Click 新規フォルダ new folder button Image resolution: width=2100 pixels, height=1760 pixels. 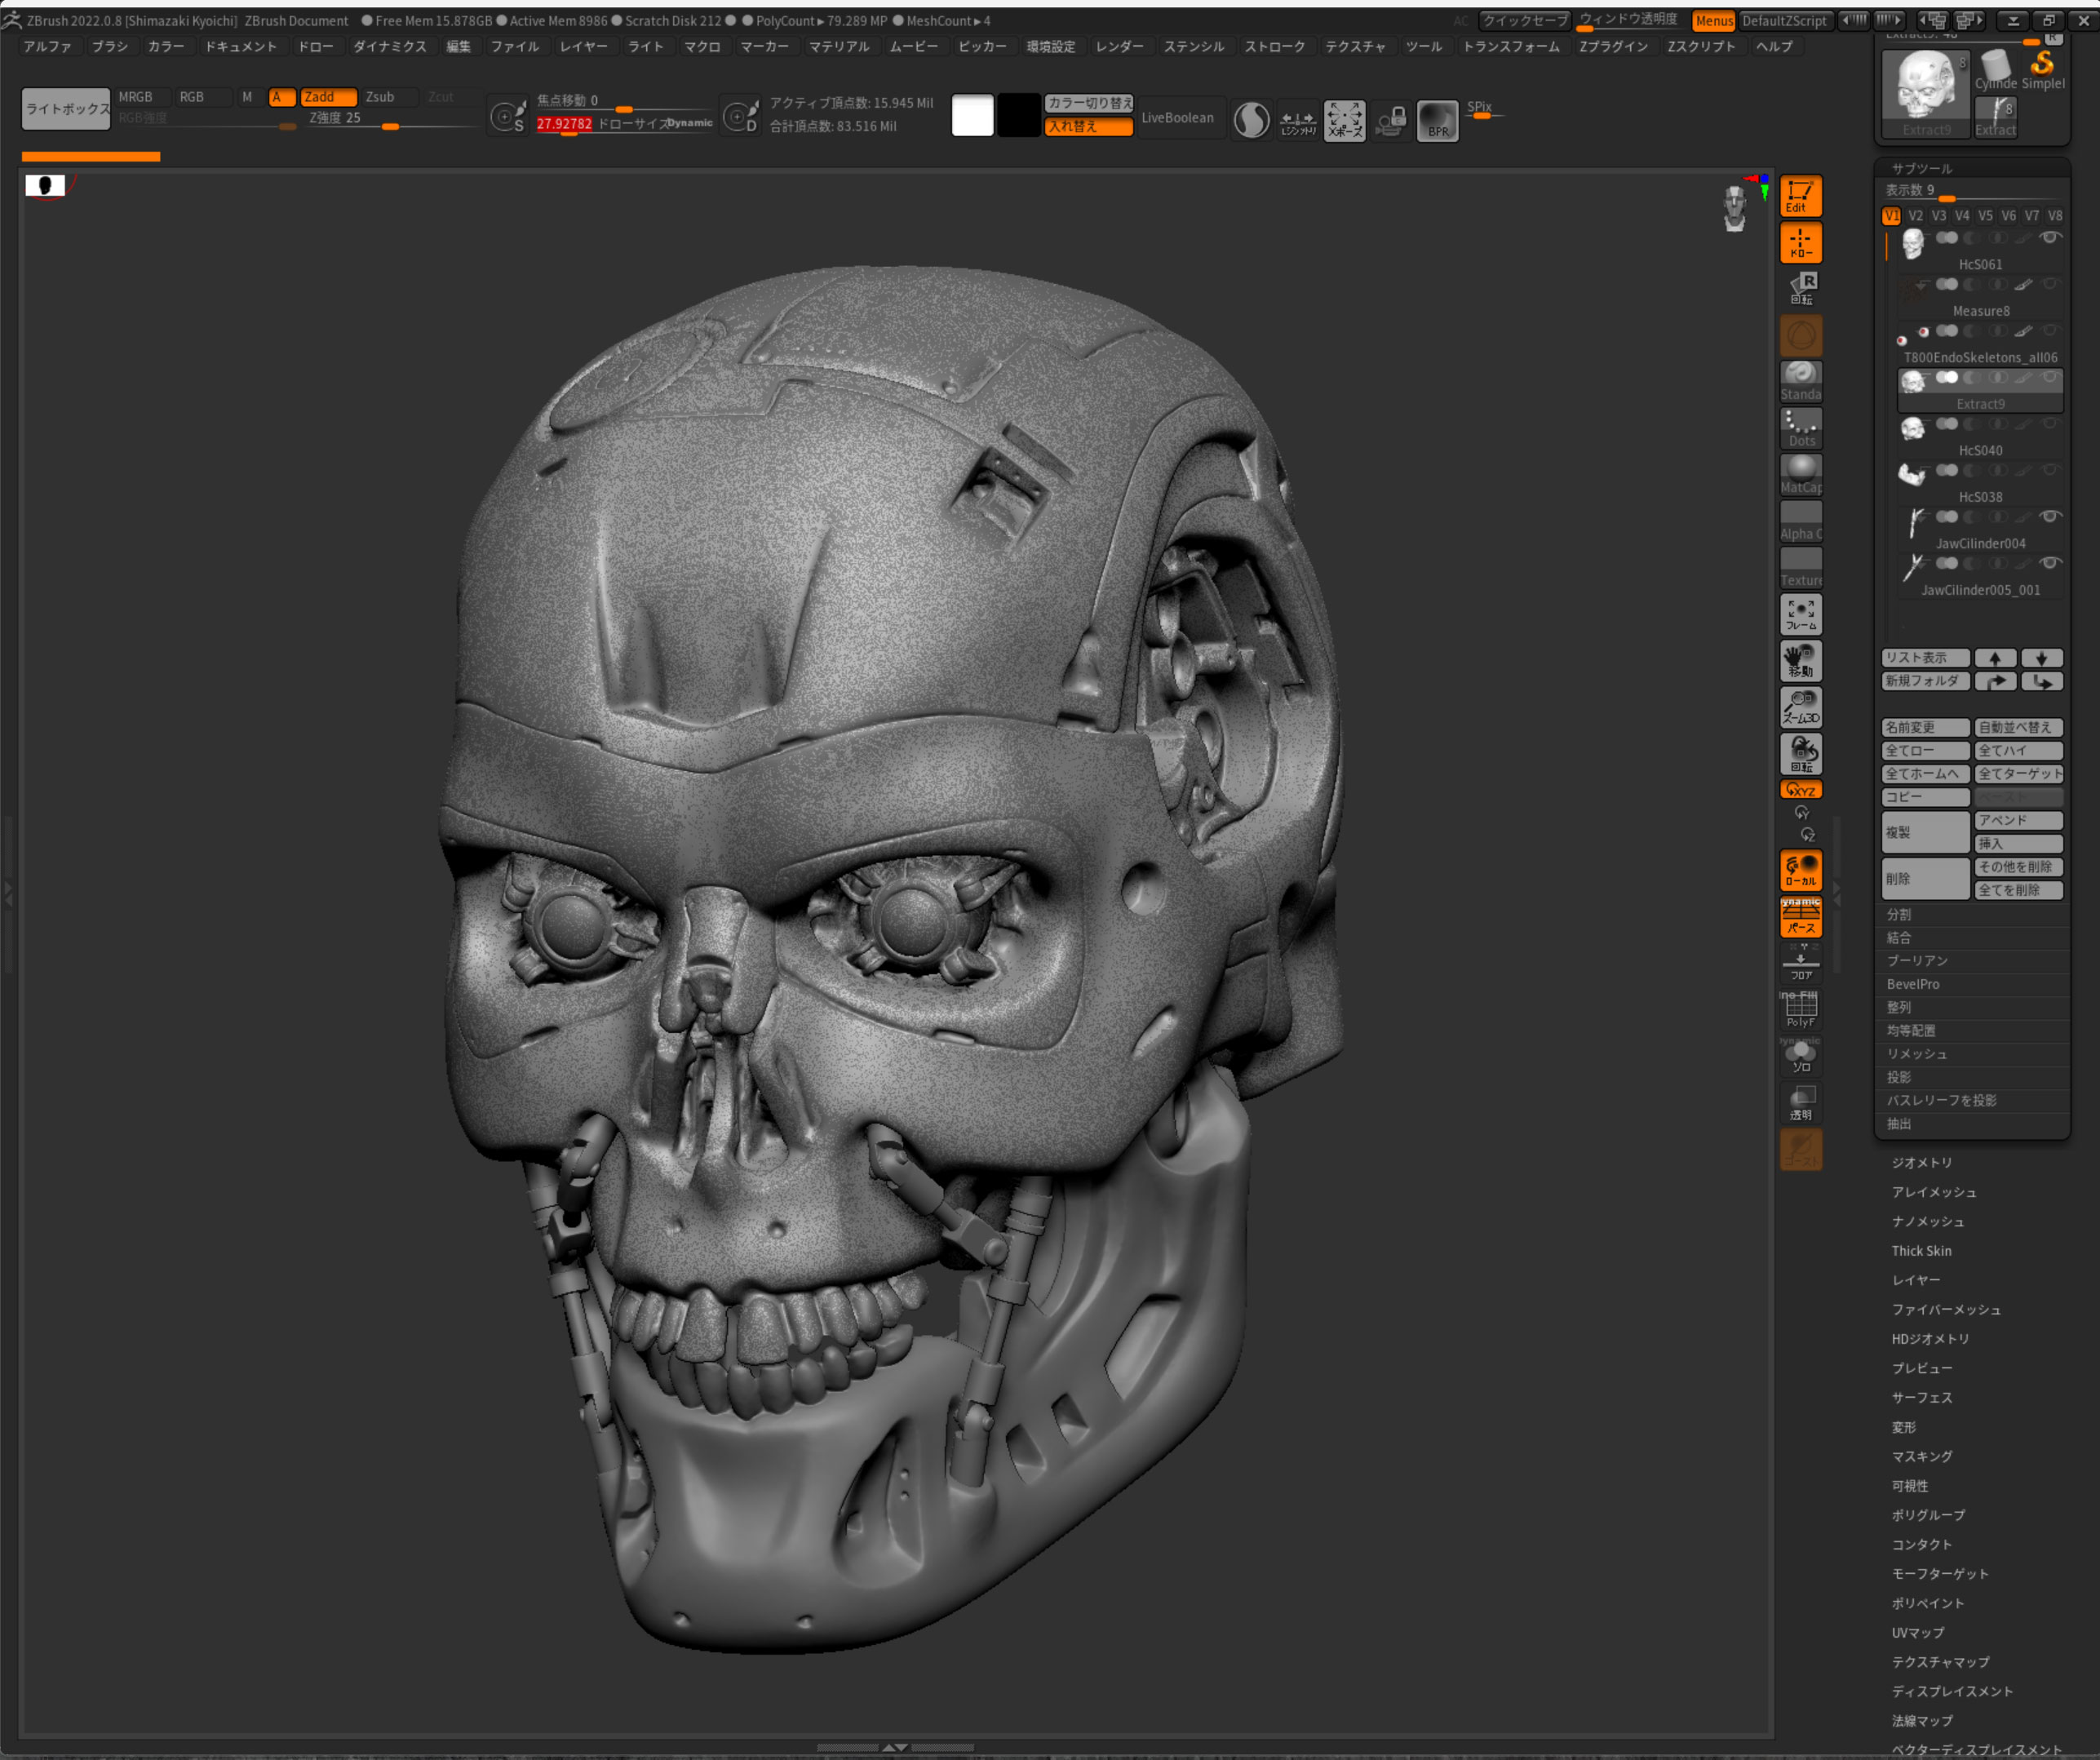(1925, 681)
